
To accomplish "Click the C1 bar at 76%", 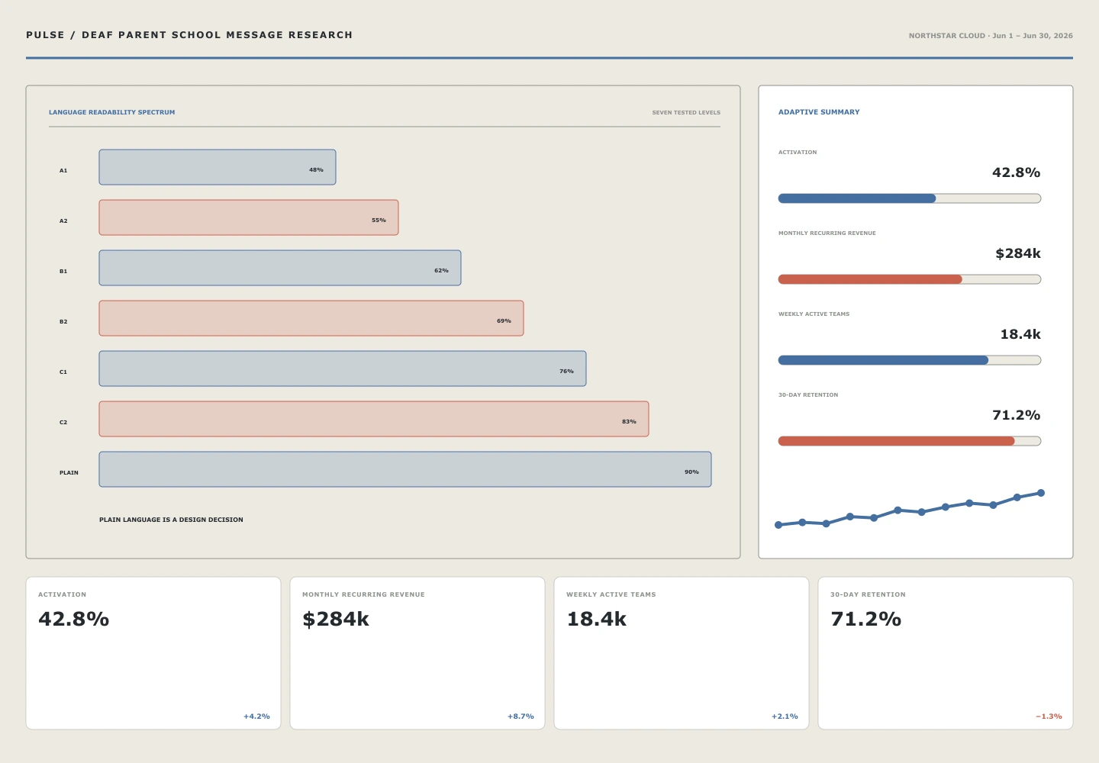I will (343, 369).
